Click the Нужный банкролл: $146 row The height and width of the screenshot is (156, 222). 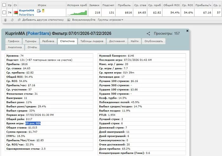coord(141,56)
